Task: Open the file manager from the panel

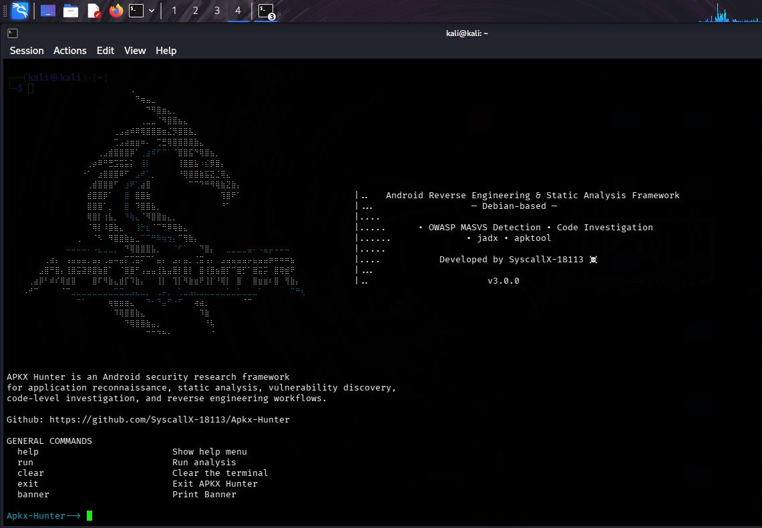Action: (x=71, y=11)
